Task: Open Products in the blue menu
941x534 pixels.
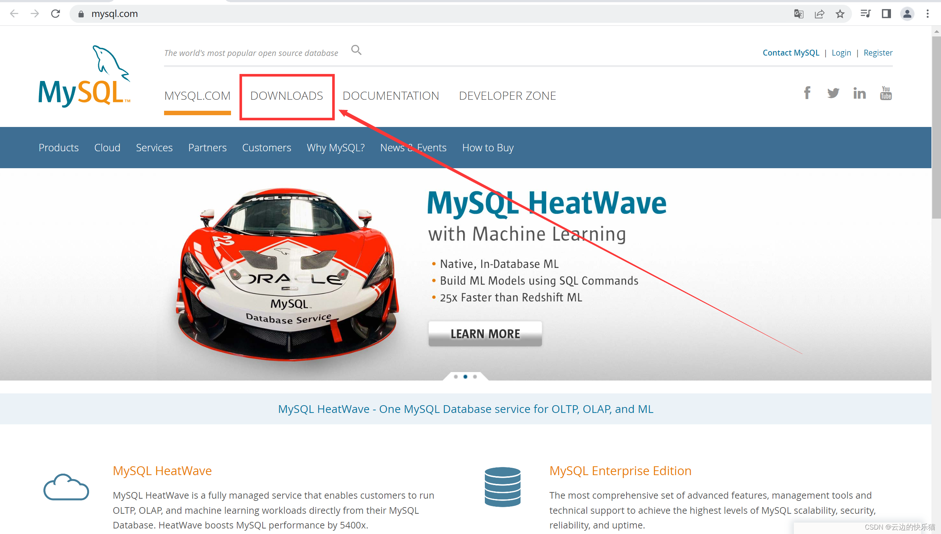Action: point(58,148)
